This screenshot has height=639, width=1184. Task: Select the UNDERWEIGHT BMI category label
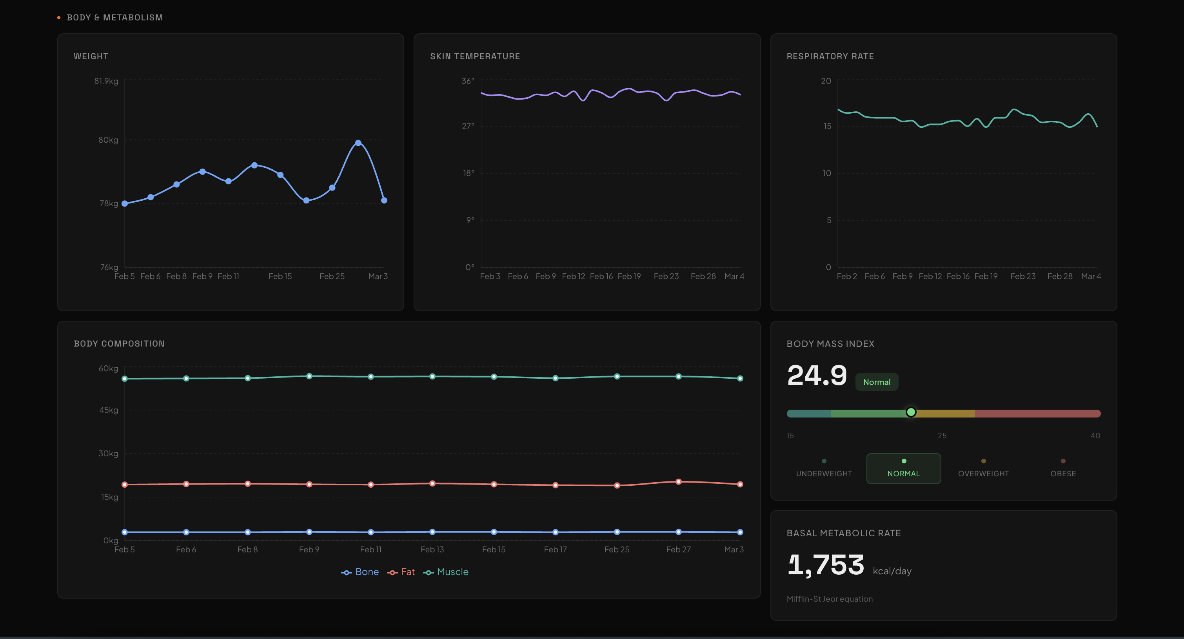pos(824,473)
